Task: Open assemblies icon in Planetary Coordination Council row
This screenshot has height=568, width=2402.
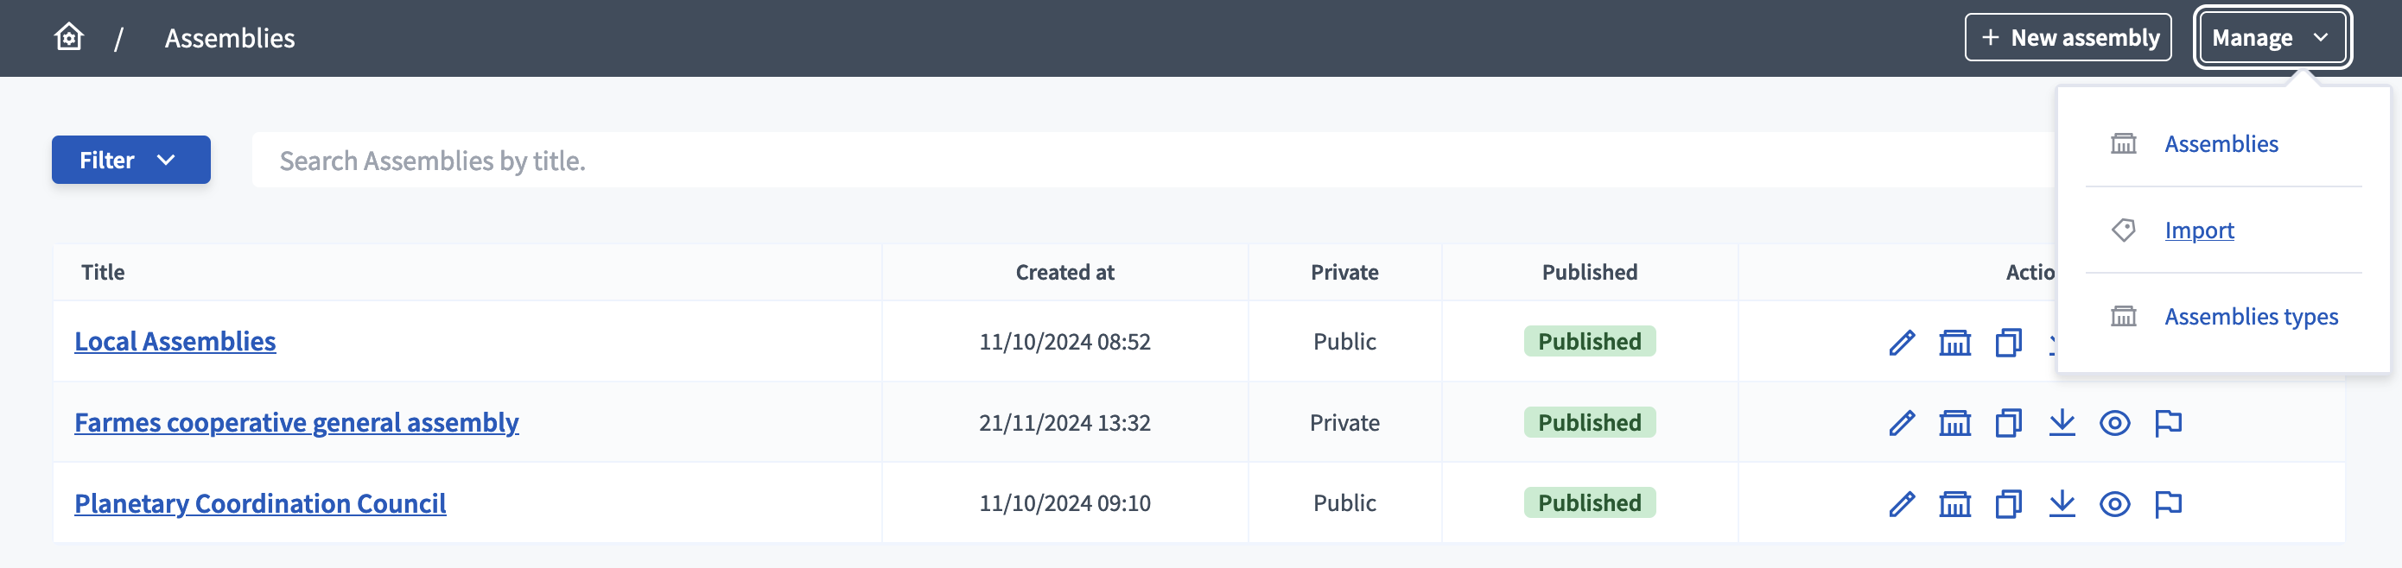Action: tap(1954, 504)
